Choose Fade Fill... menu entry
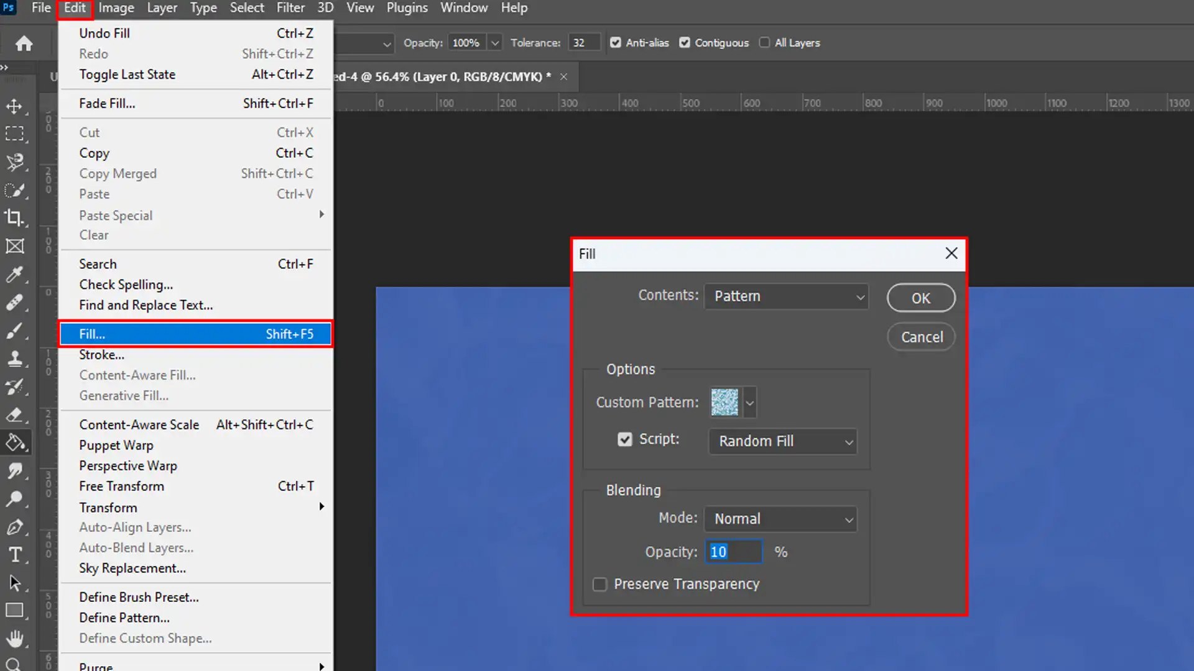1194x671 pixels. click(x=196, y=104)
